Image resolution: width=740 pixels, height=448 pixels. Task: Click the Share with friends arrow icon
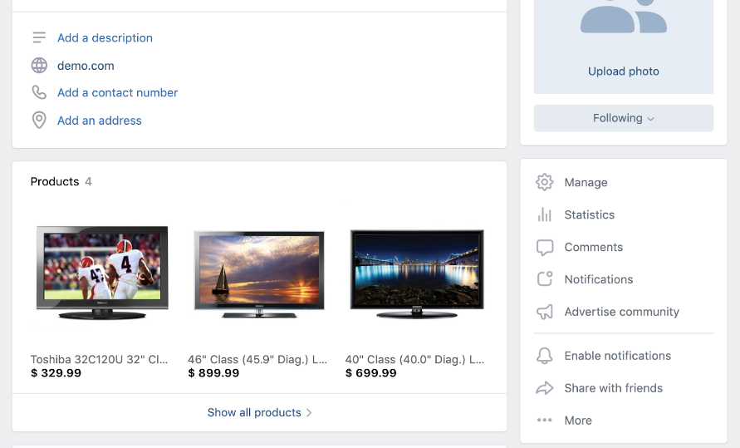[544, 388]
